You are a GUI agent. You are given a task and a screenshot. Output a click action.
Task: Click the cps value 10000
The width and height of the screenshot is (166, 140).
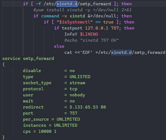coord(45,131)
